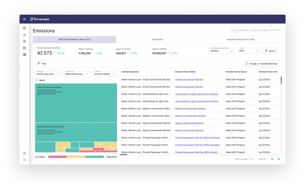The height and width of the screenshot is (189, 305).
Task: Click the Total Emissions value 42.073
Action: click(45, 53)
